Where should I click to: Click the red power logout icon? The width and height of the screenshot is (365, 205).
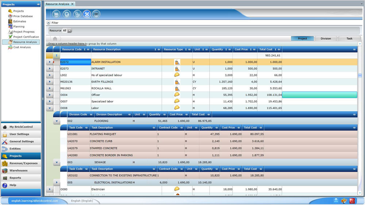352,201
